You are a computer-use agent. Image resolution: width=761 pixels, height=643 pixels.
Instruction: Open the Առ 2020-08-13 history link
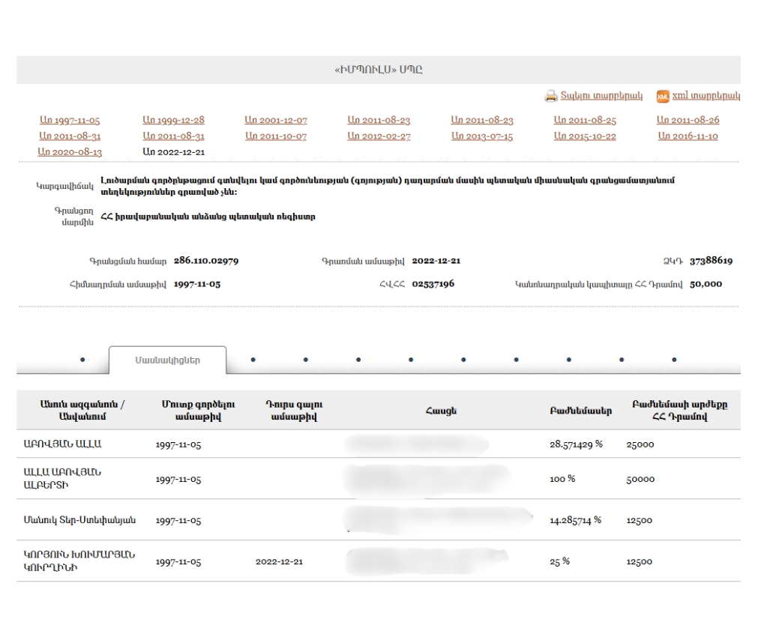point(69,151)
